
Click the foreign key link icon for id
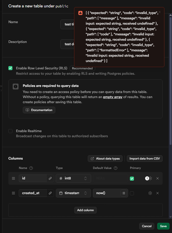tap(50, 178)
